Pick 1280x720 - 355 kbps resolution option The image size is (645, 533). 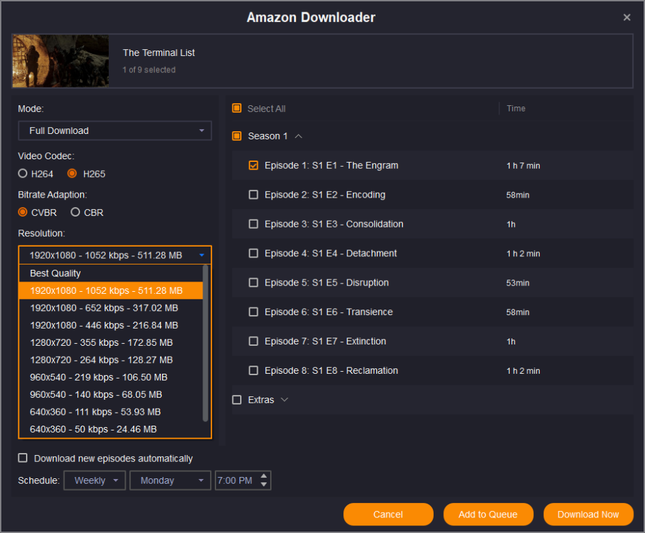(x=101, y=342)
